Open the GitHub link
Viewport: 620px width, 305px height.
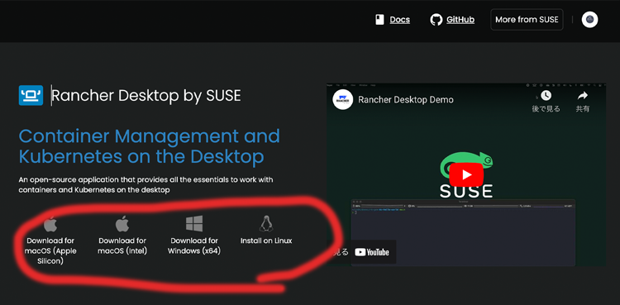460,19
